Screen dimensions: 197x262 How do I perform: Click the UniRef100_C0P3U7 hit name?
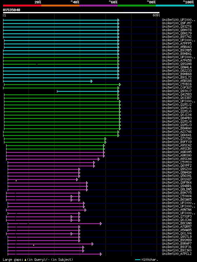point(177,88)
